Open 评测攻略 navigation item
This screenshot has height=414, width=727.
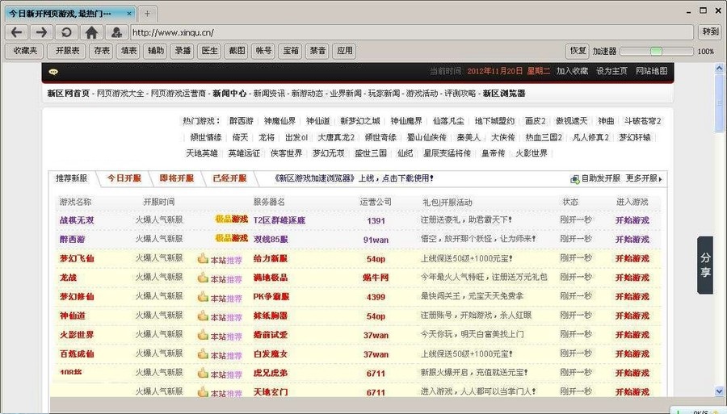tap(460, 94)
